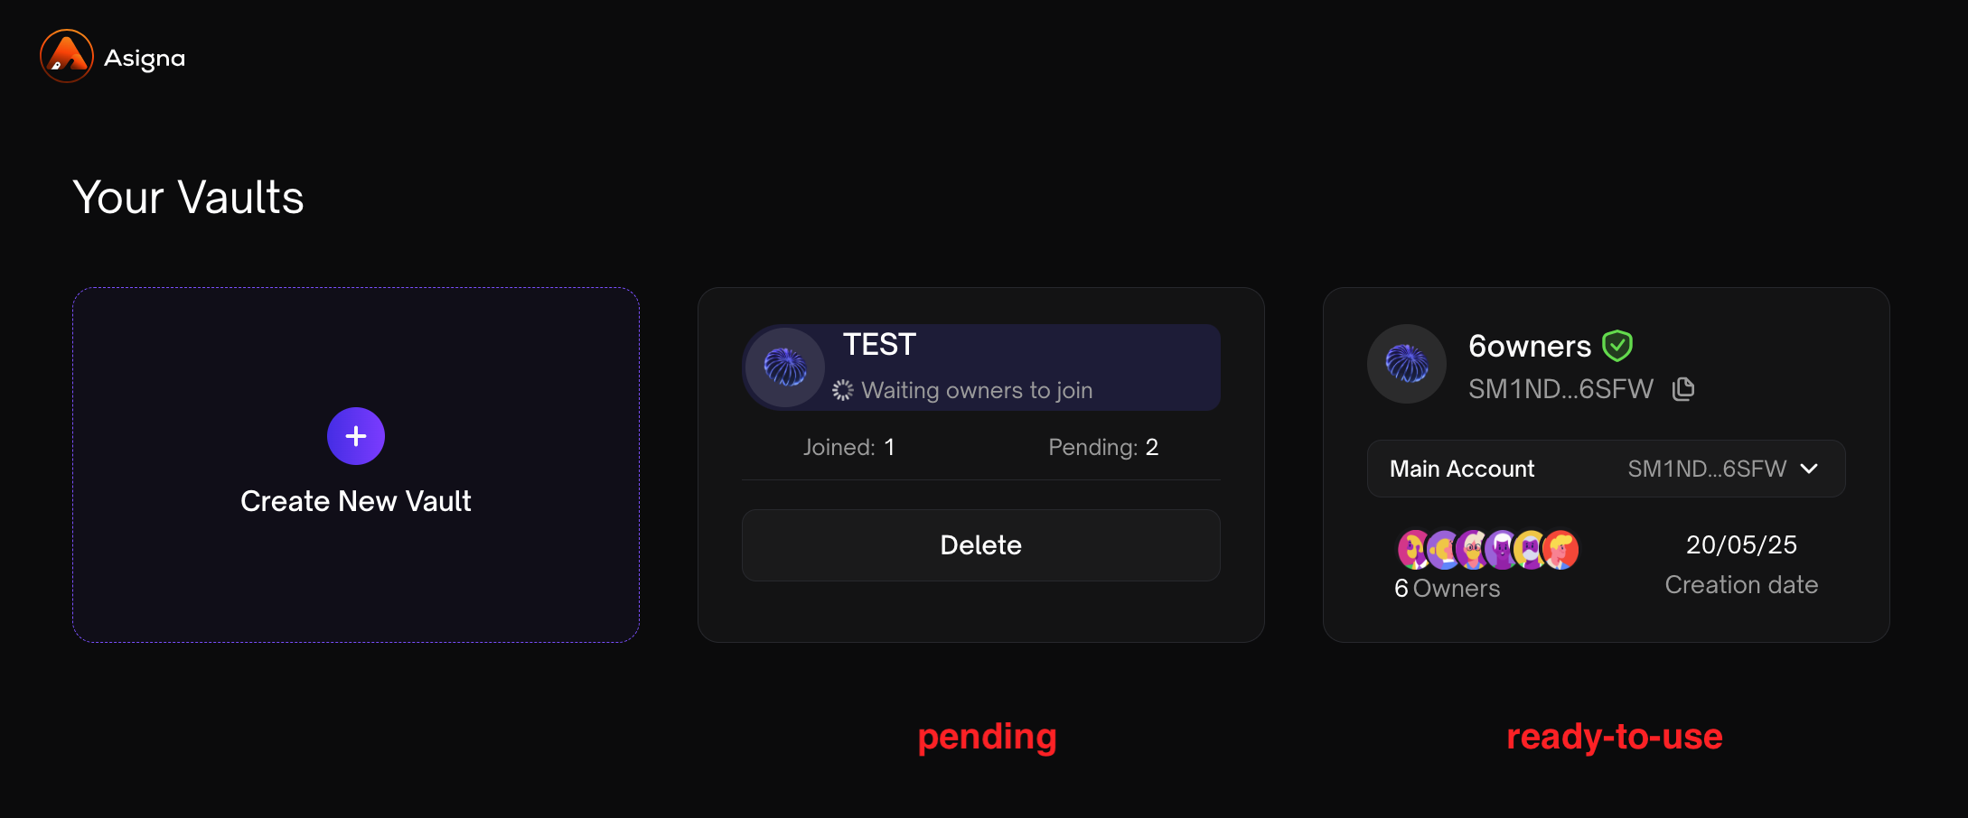
Task: Copy the SM1ND...6SFW vault address
Action: coord(1683,389)
